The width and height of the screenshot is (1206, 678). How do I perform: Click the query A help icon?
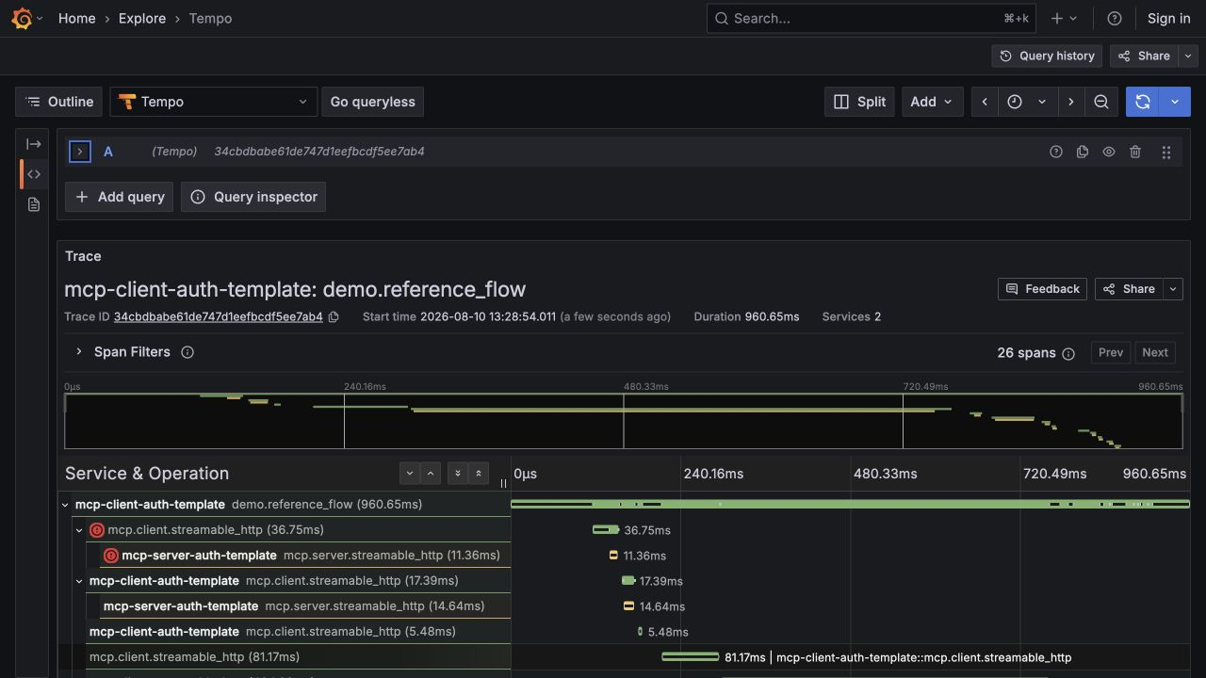(x=1056, y=152)
